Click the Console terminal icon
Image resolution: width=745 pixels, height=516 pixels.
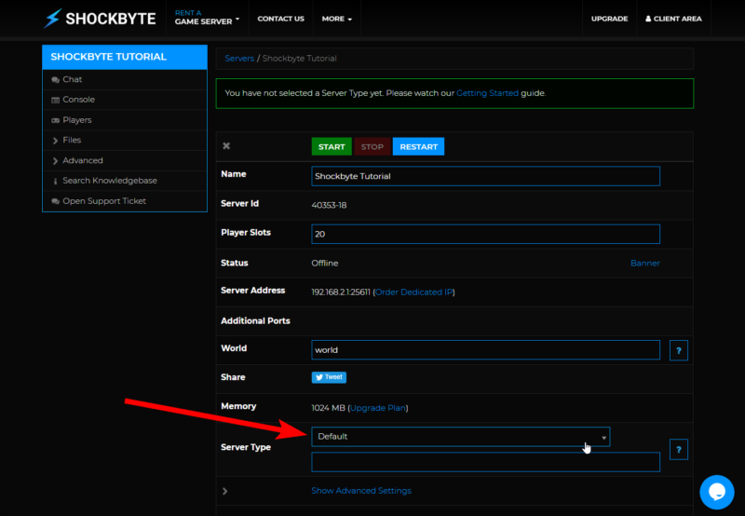coord(55,100)
